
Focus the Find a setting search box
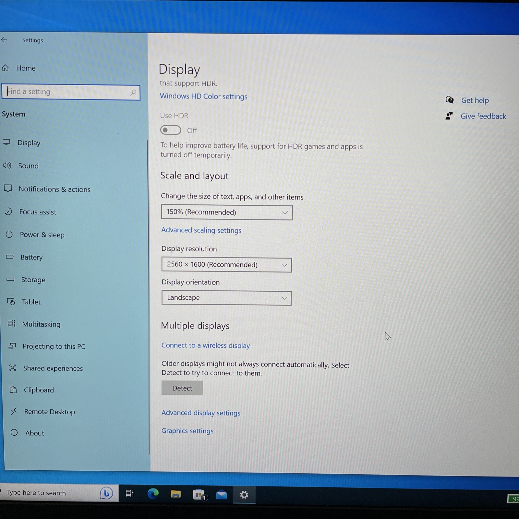pyautogui.click(x=71, y=92)
